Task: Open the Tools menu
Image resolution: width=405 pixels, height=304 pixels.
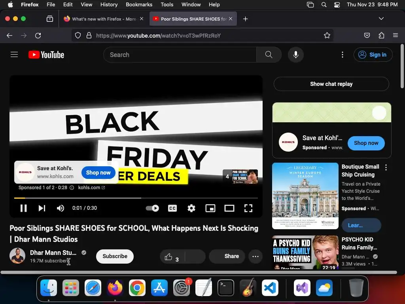Action: click(x=167, y=4)
